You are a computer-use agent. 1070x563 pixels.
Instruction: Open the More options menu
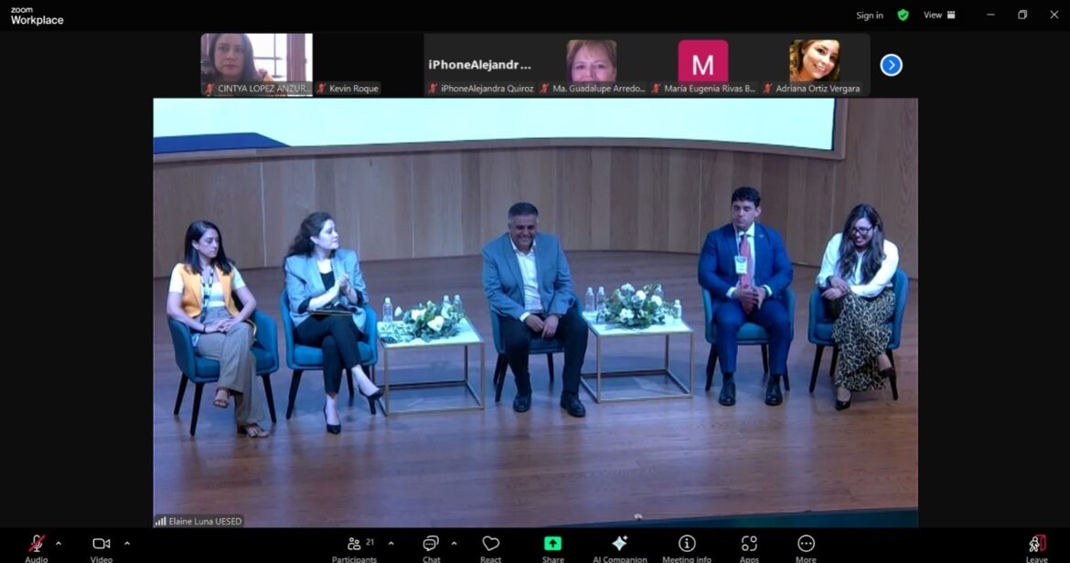click(x=806, y=545)
